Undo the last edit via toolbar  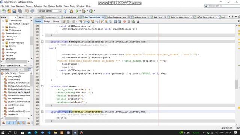coord(27,11)
